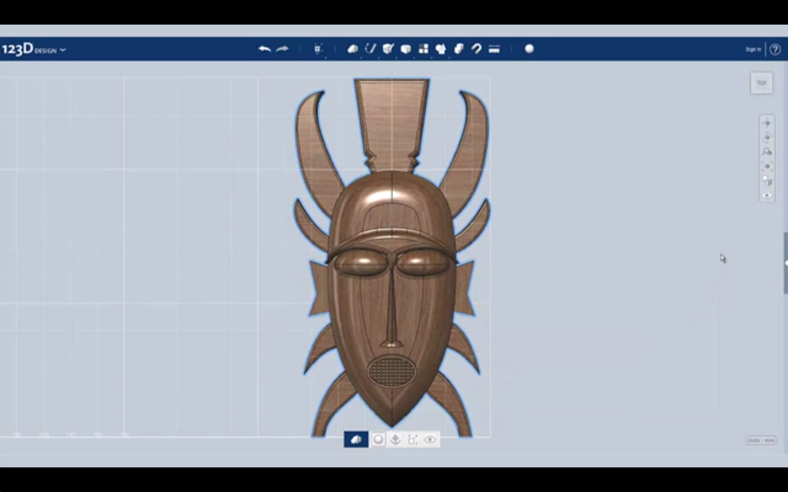Screen dimensions: 788x492
Task: Select the Pan navigation tool
Action: pos(767,123)
